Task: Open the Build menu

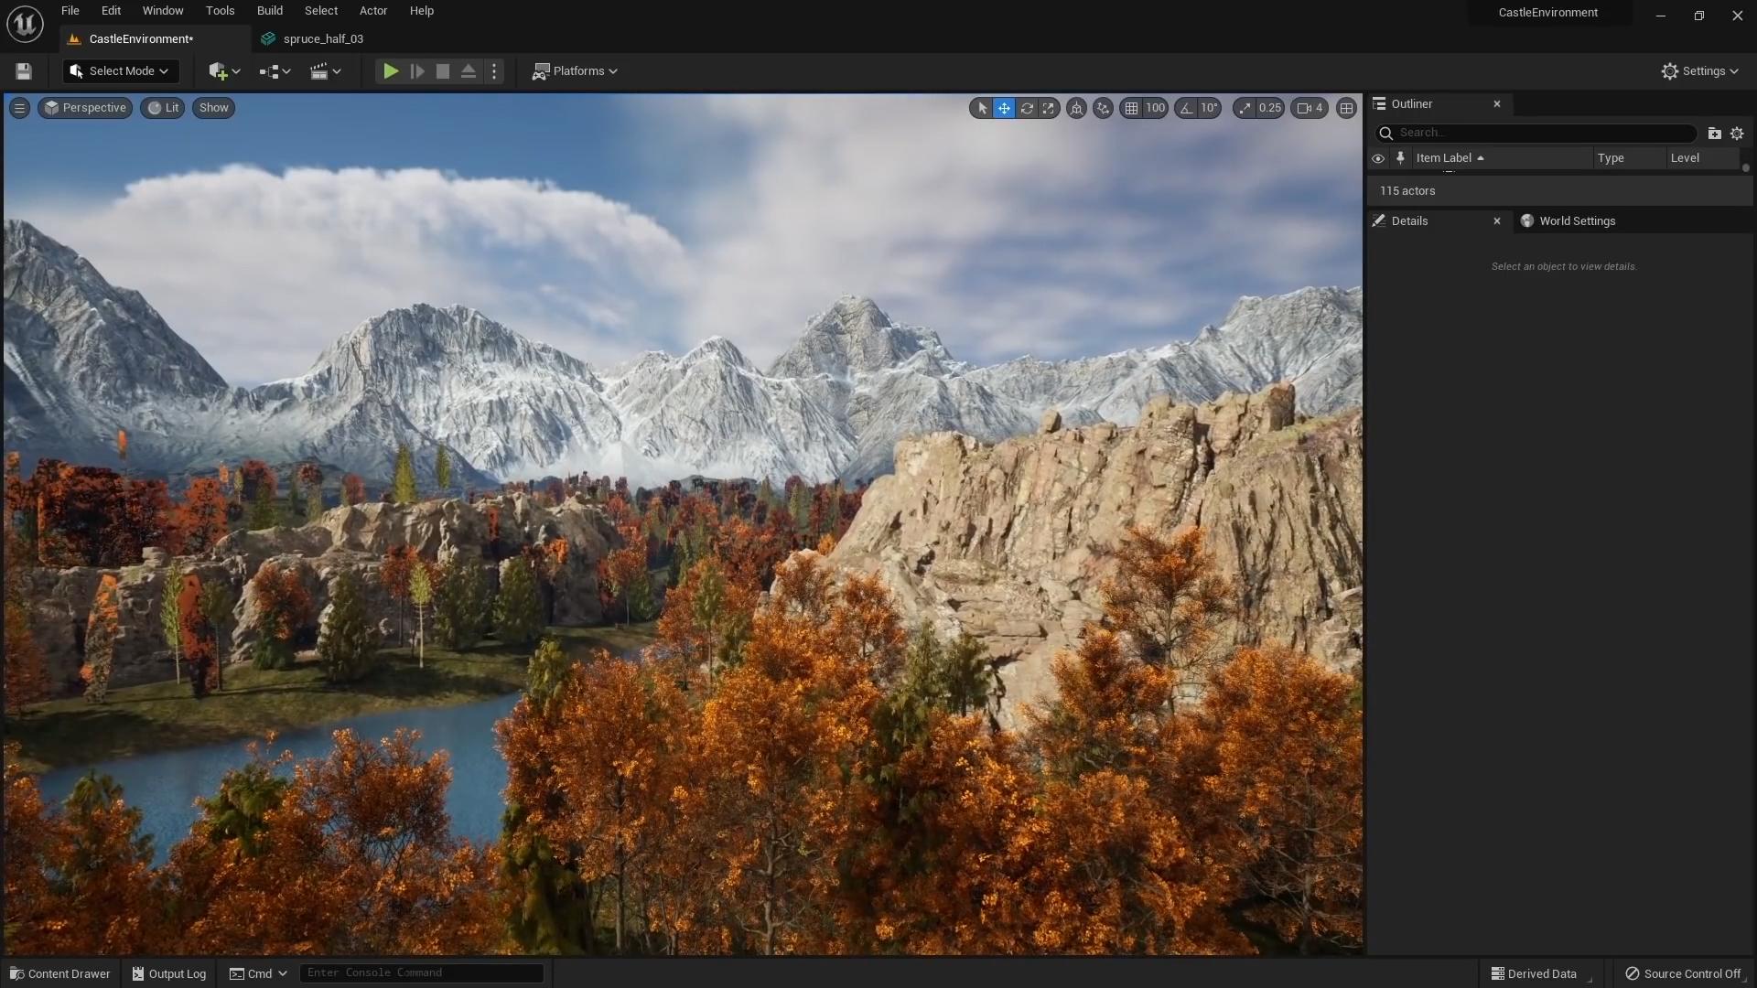Action: pos(269,11)
